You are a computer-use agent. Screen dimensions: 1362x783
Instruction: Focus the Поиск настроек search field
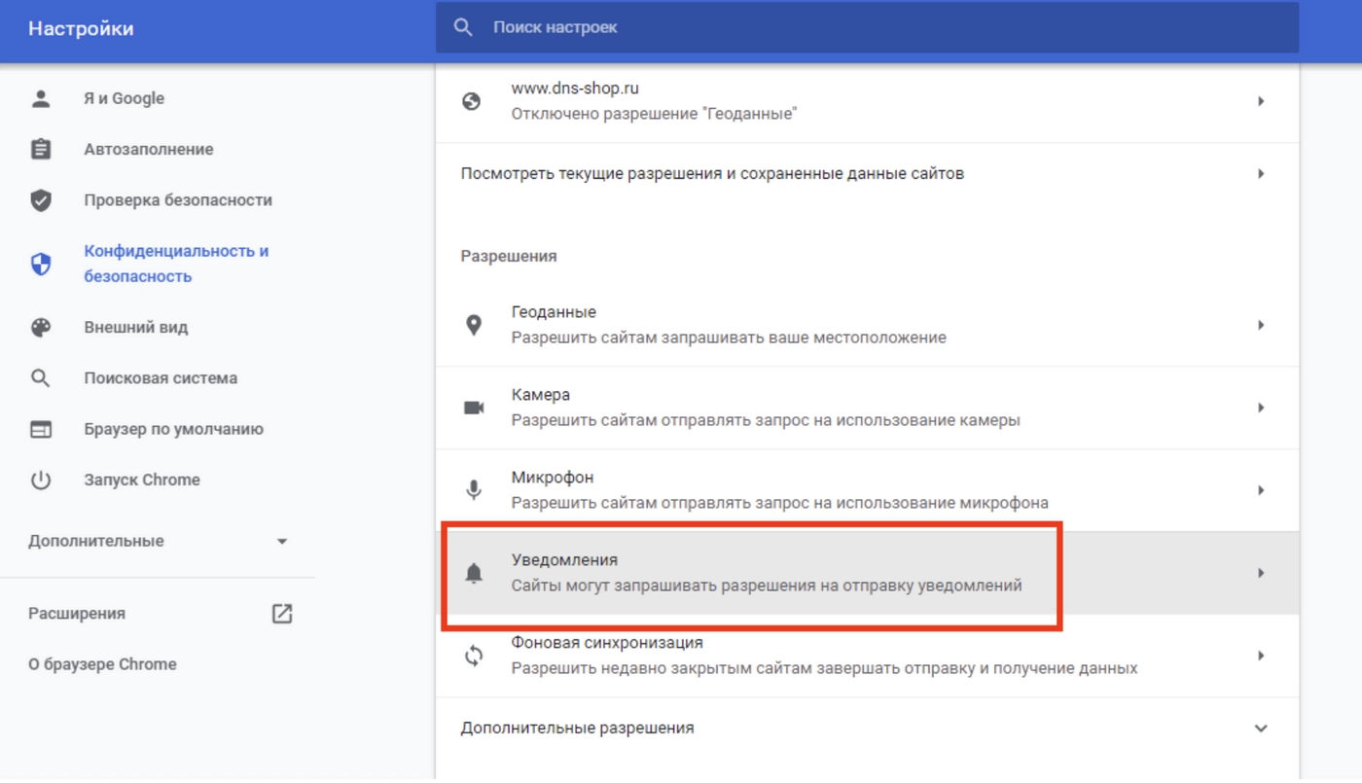click(867, 28)
